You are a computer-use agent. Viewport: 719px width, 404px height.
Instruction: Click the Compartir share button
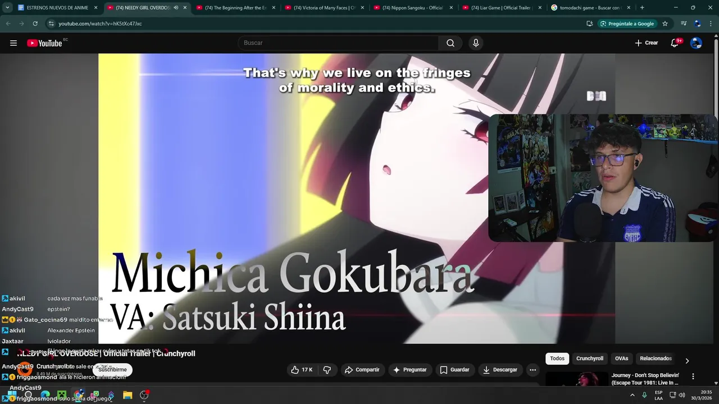362,370
